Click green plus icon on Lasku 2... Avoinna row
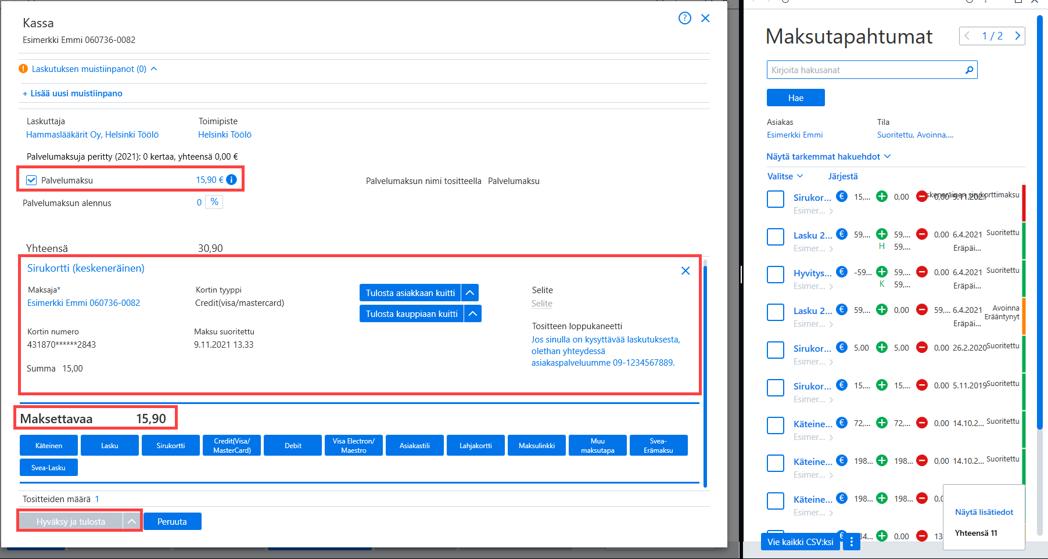The height and width of the screenshot is (559, 1048). 882,309
